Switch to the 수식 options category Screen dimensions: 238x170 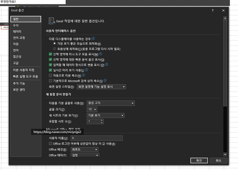[x=26, y=26]
